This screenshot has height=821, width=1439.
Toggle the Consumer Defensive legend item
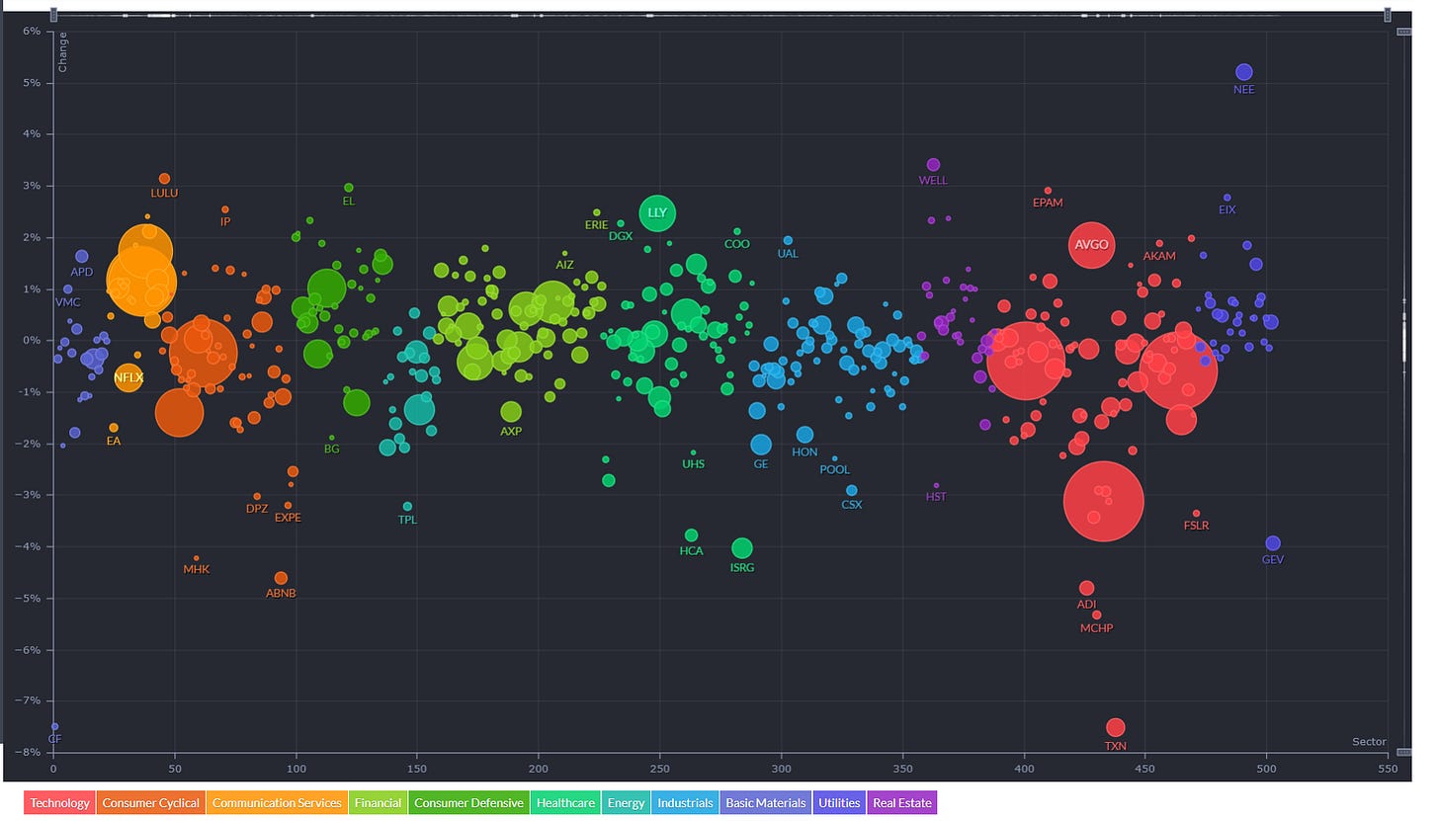[469, 803]
